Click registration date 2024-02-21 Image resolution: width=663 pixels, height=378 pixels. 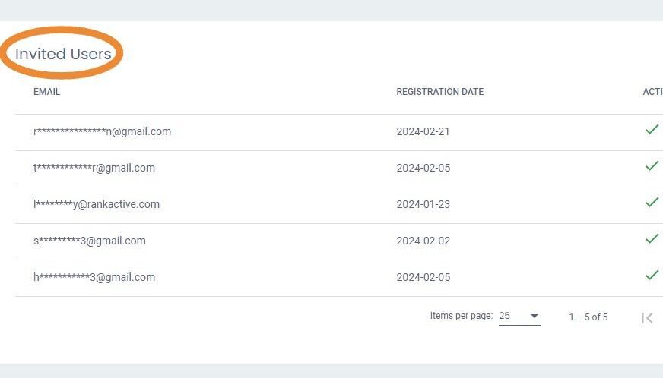coord(423,132)
